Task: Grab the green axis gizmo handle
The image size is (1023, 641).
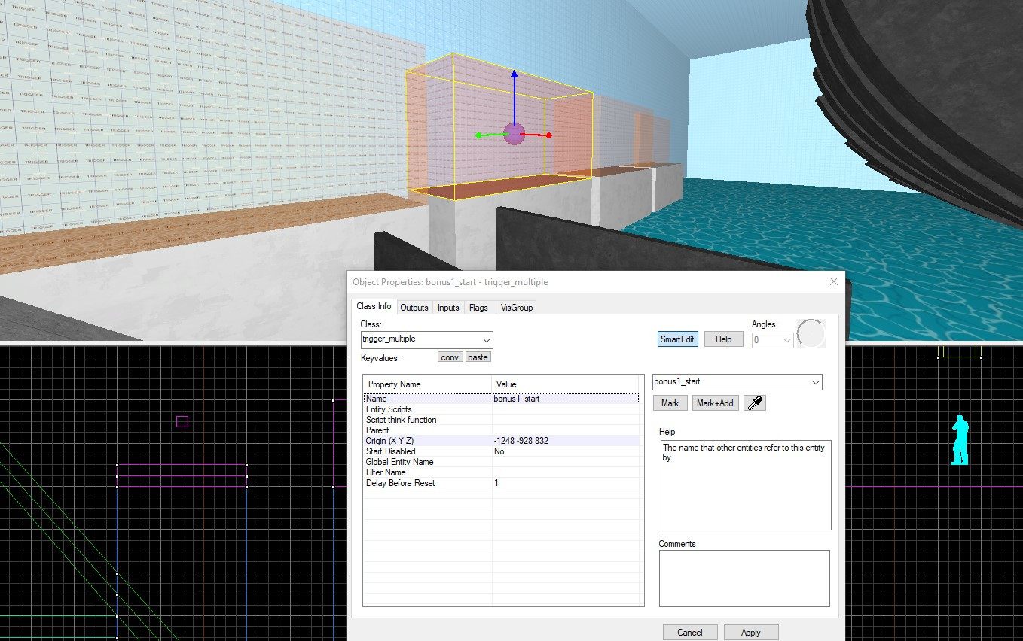Action: coord(479,135)
